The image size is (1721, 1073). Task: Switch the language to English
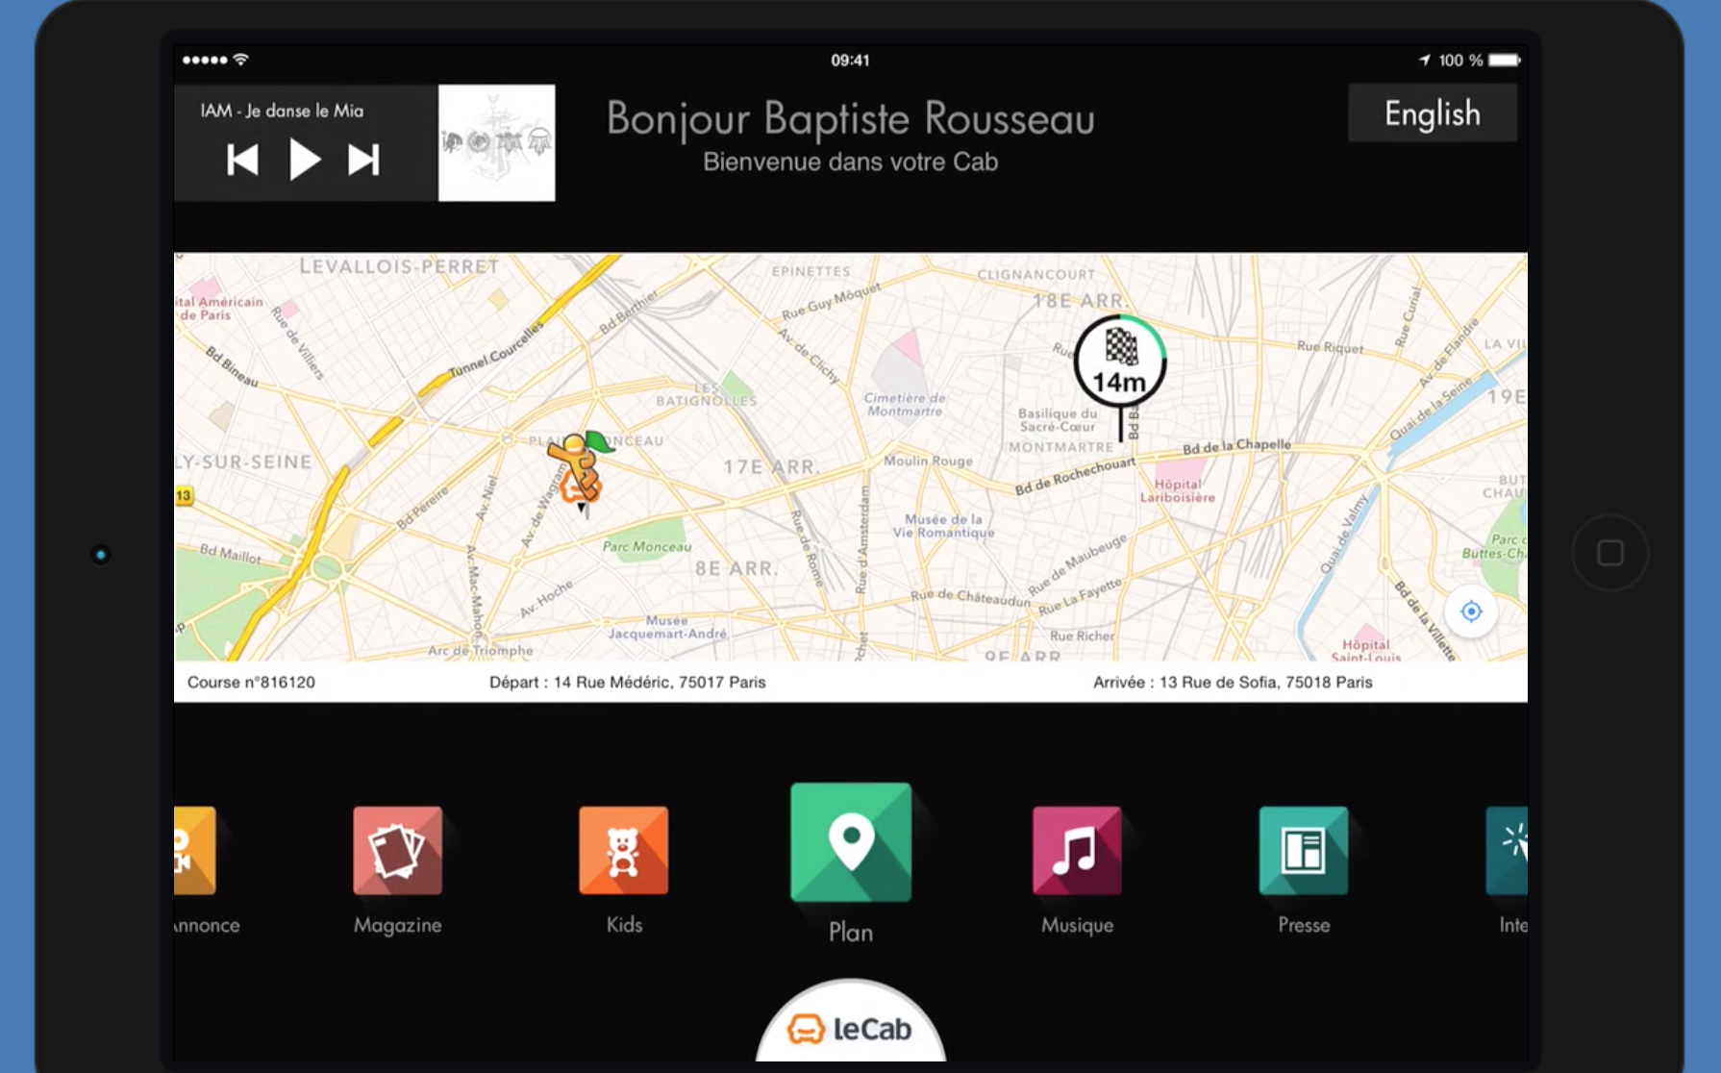tap(1433, 112)
